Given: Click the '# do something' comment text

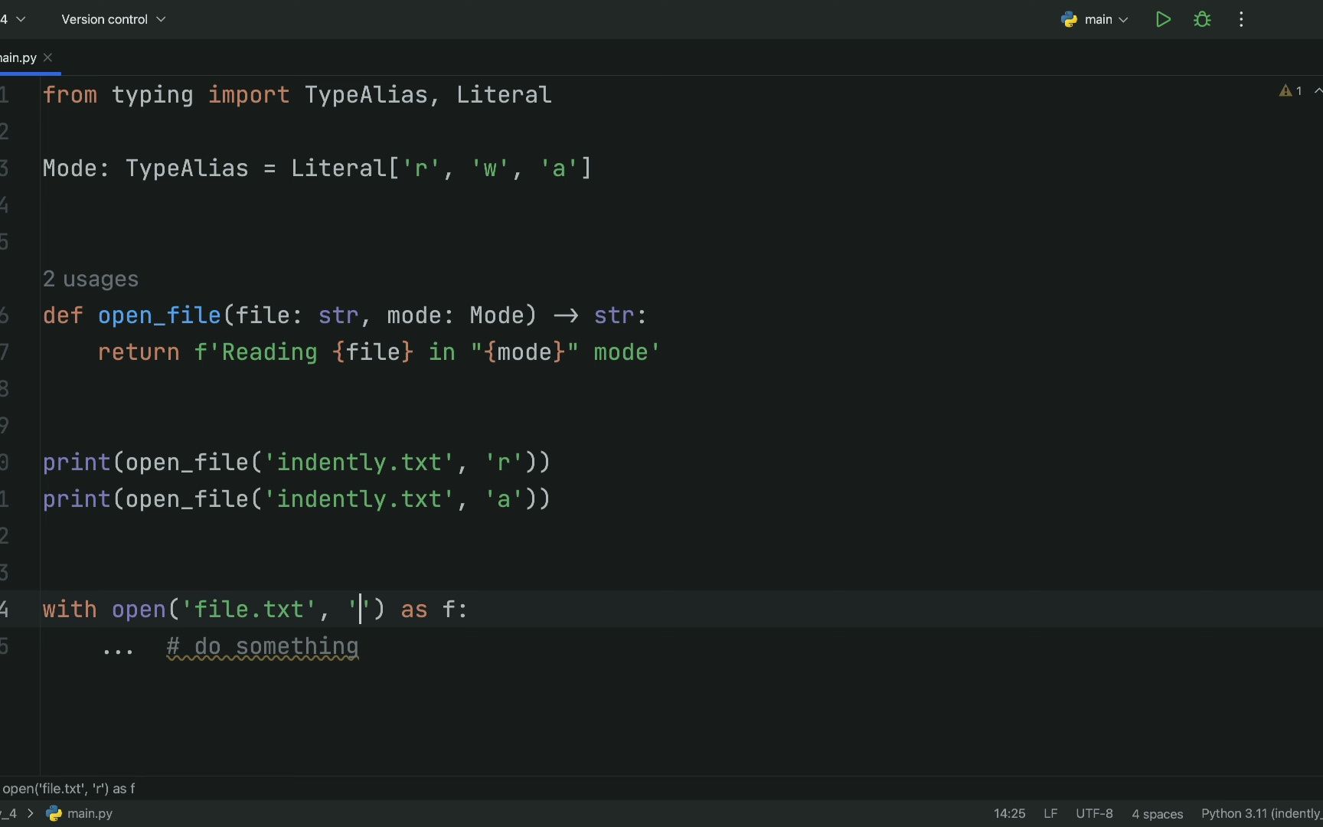Looking at the screenshot, I should tap(263, 646).
